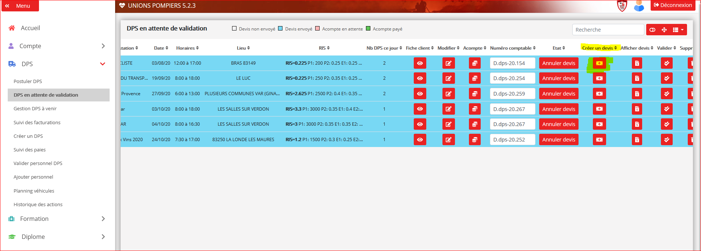Open client file eye icon for BRAS 83149 row
The height and width of the screenshot is (251, 701).
[x=420, y=63]
